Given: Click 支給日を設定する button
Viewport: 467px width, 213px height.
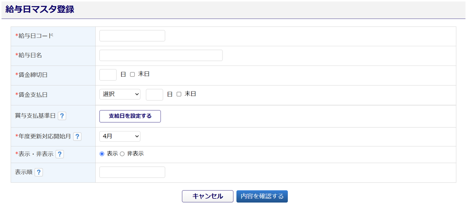Looking at the screenshot, I should pyautogui.click(x=130, y=116).
